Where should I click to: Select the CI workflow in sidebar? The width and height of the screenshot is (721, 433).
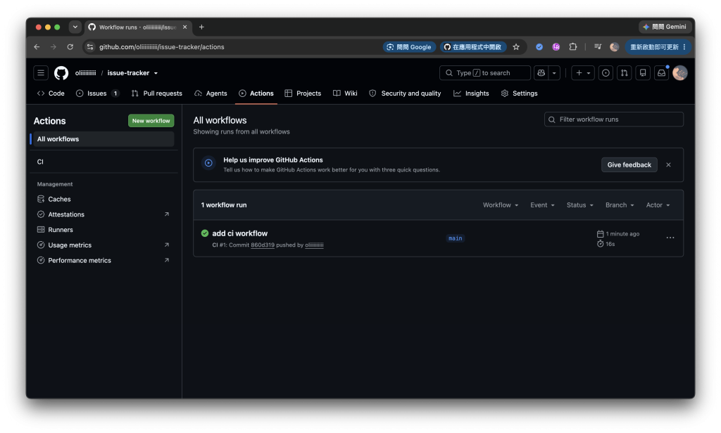click(x=104, y=162)
